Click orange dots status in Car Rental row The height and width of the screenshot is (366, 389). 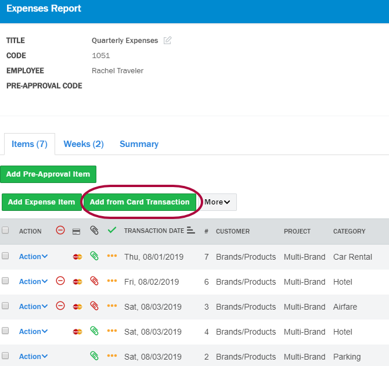pyautogui.click(x=112, y=256)
